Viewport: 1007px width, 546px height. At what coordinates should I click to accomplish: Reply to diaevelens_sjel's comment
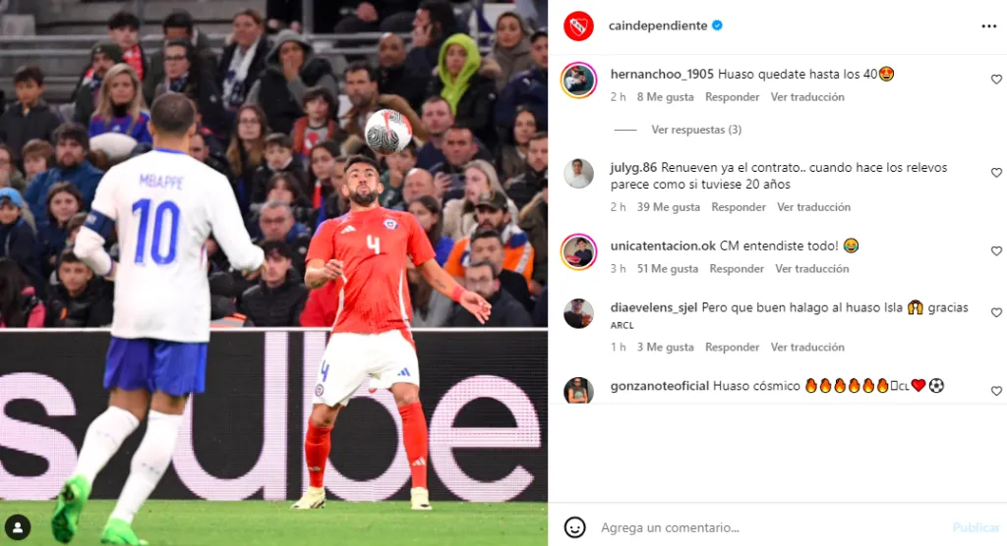[x=732, y=347]
